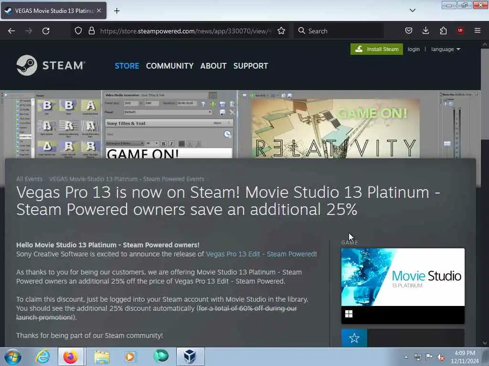Screen dimensions: 489x366
Task: Click the Windows platform icon on game card
Action: (349, 314)
